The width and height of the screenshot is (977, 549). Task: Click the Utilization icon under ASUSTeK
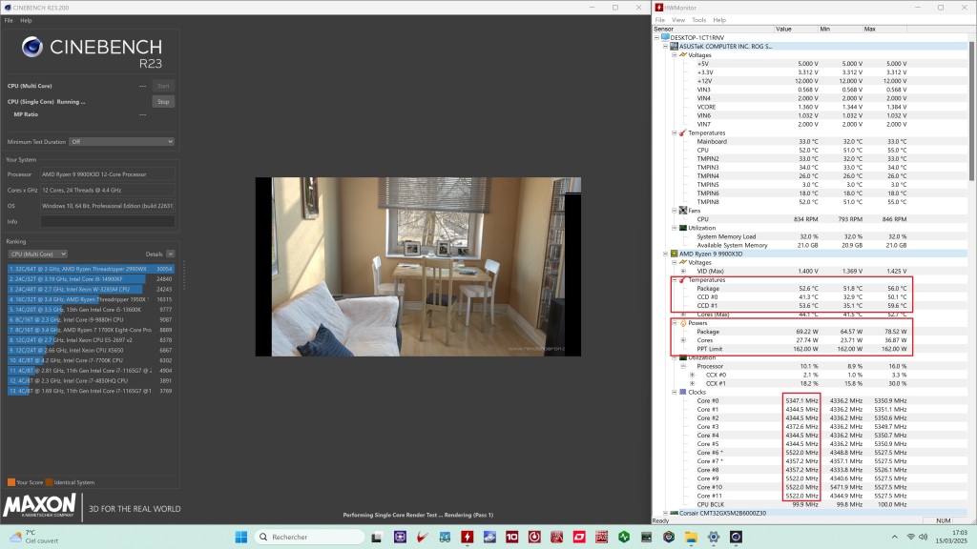(x=683, y=228)
